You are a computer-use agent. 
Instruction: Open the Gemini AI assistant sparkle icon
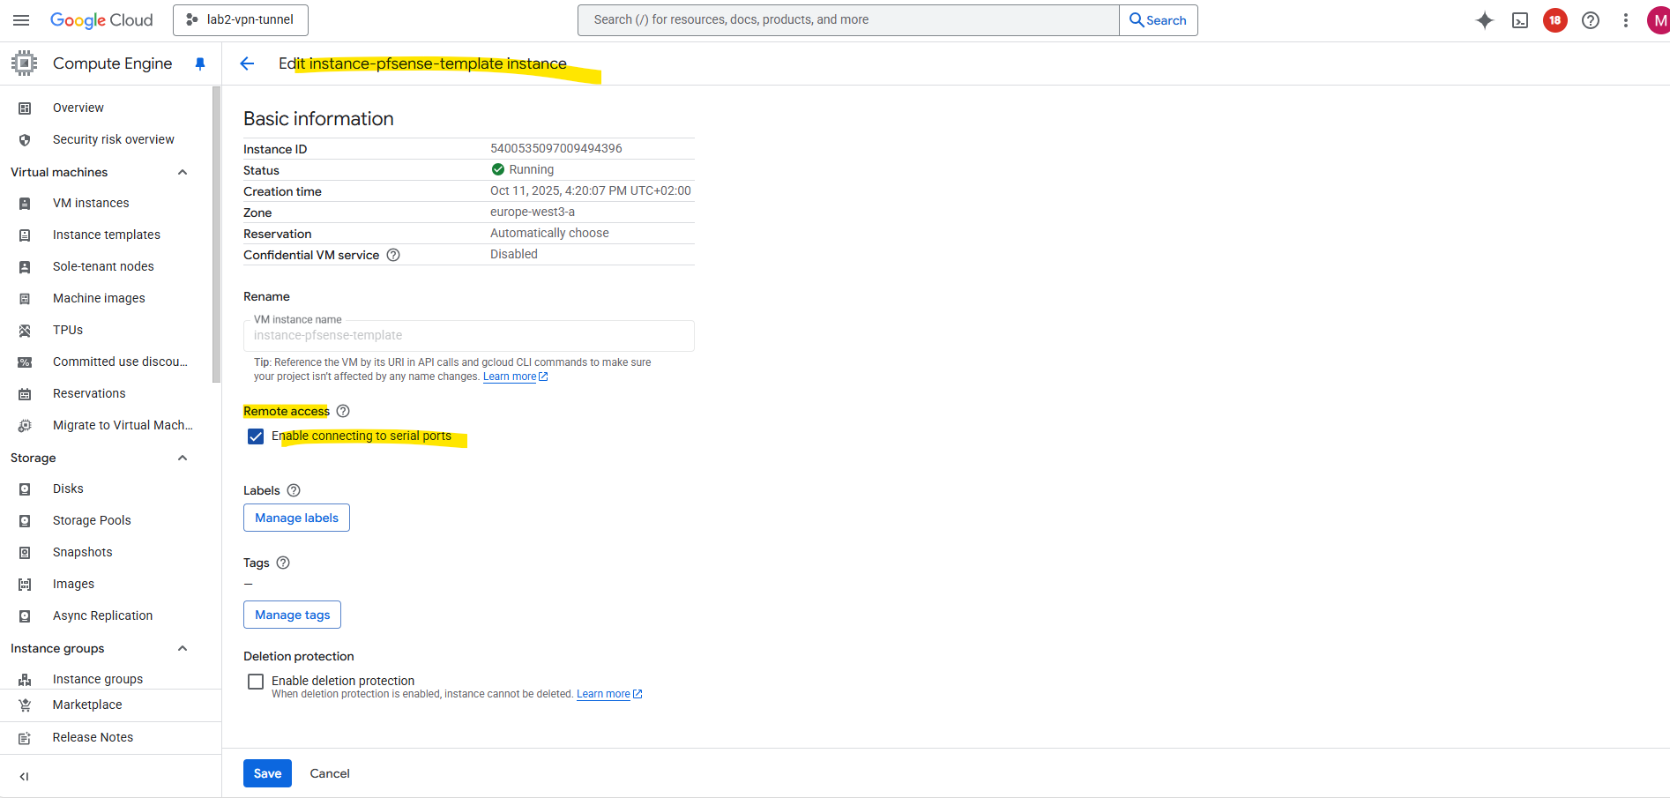(1485, 20)
